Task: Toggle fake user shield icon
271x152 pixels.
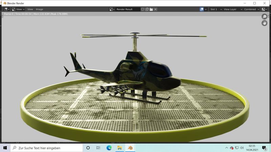Action: pyautogui.click(x=143, y=9)
